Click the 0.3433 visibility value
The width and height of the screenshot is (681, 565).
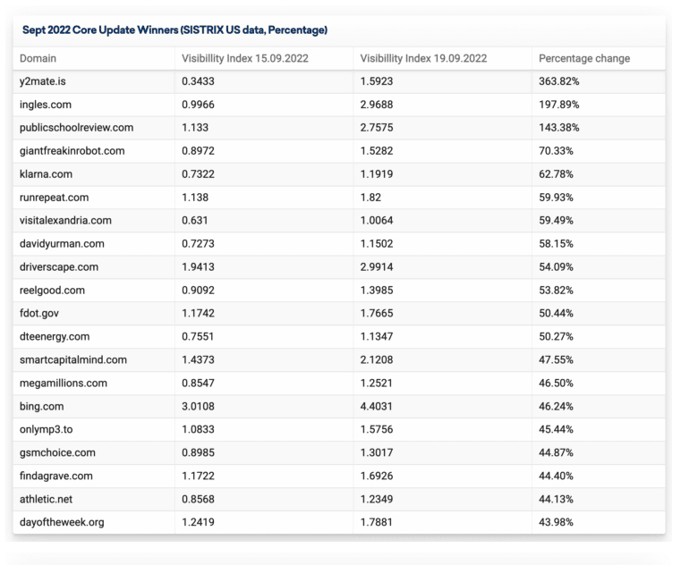pyautogui.click(x=198, y=81)
